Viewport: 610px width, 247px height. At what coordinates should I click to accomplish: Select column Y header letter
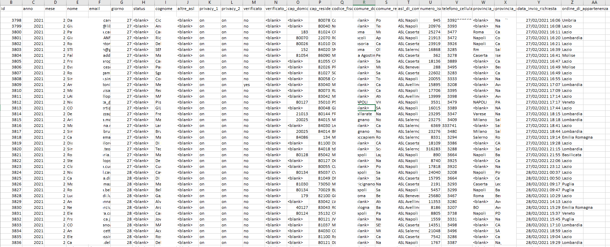[539, 2]
